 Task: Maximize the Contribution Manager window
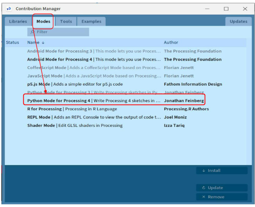click(226, 9)
